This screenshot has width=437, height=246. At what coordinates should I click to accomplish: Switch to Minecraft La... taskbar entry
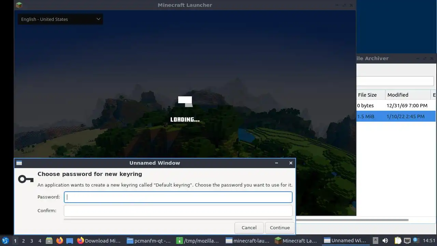297,241
